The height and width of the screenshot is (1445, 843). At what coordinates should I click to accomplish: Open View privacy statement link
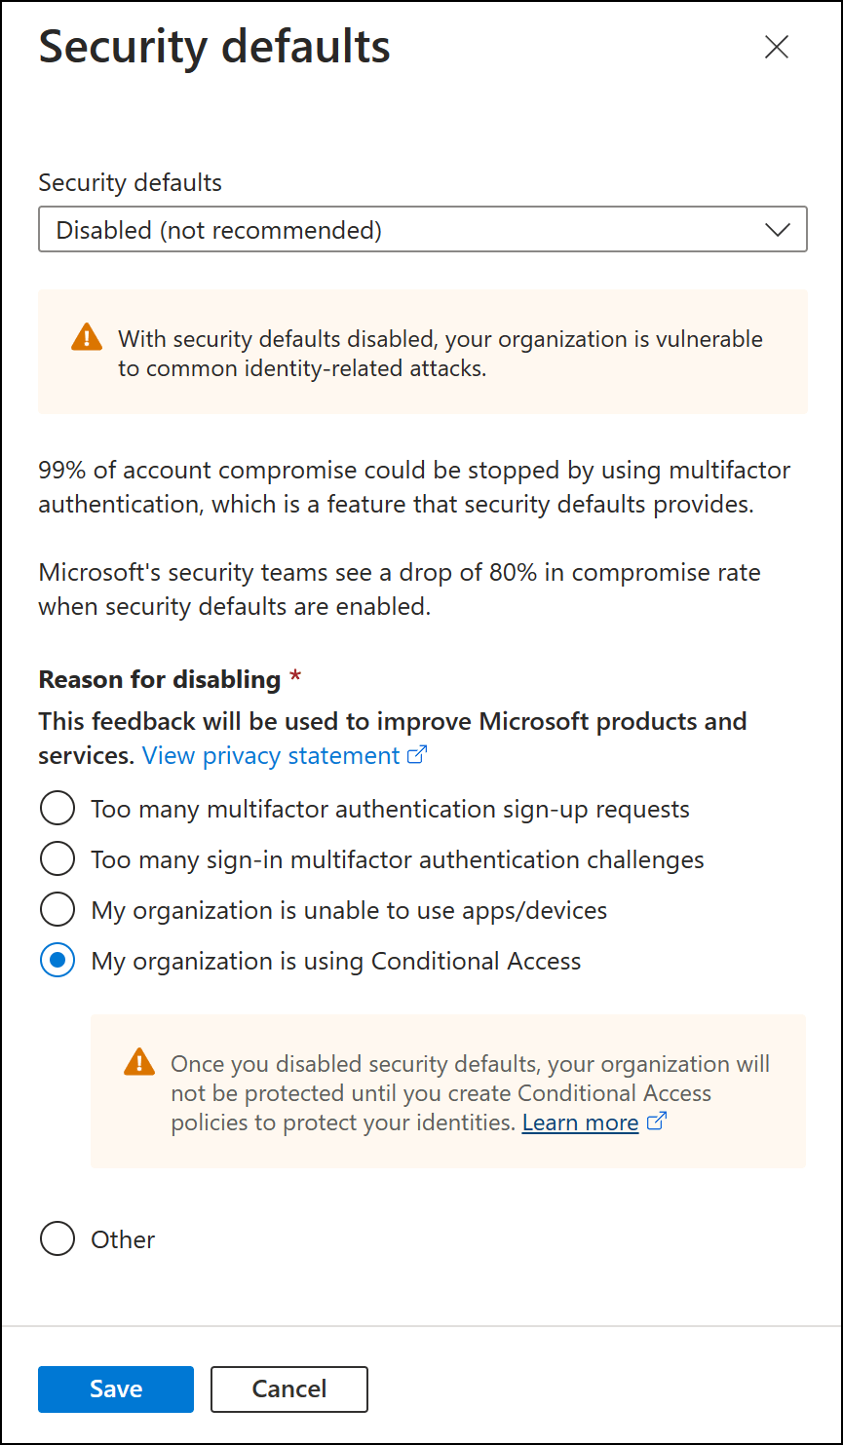coord(273,754)
